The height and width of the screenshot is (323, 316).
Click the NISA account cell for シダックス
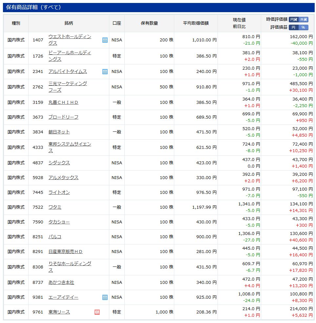tap(117, 163)
